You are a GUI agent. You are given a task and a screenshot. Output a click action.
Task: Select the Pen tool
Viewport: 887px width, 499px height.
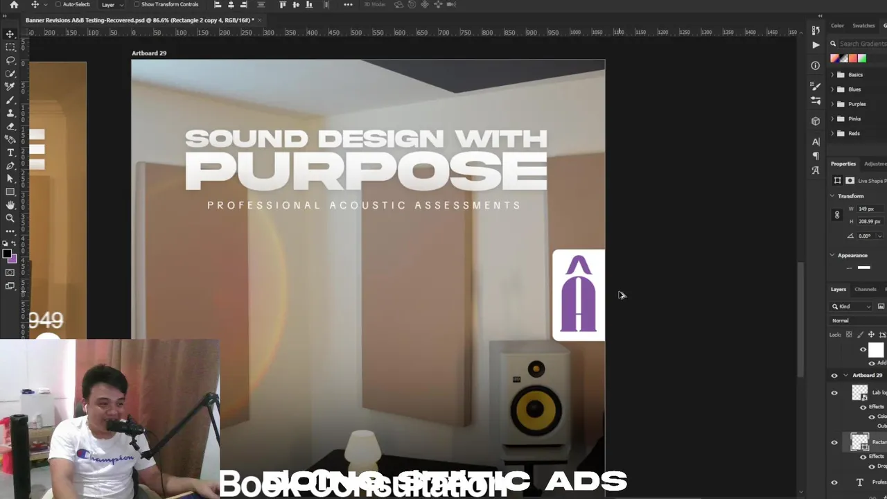(10, 166)
